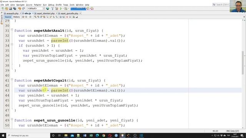
Task: Click the Stop Macro Recording icon
Action: click(70, 17)
